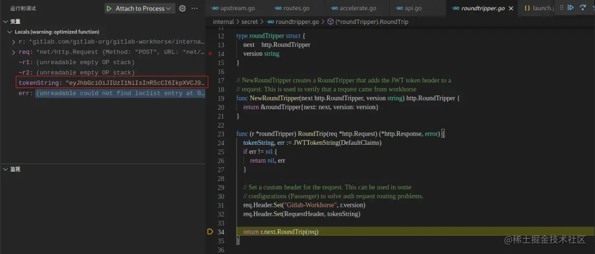Click 'type roundTripper struct' declaration

270,36
